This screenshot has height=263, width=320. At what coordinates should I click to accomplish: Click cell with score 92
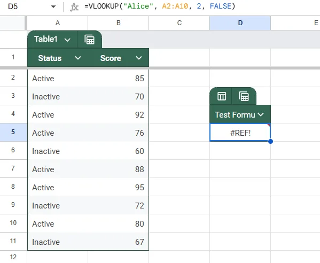tap(119, 114)
